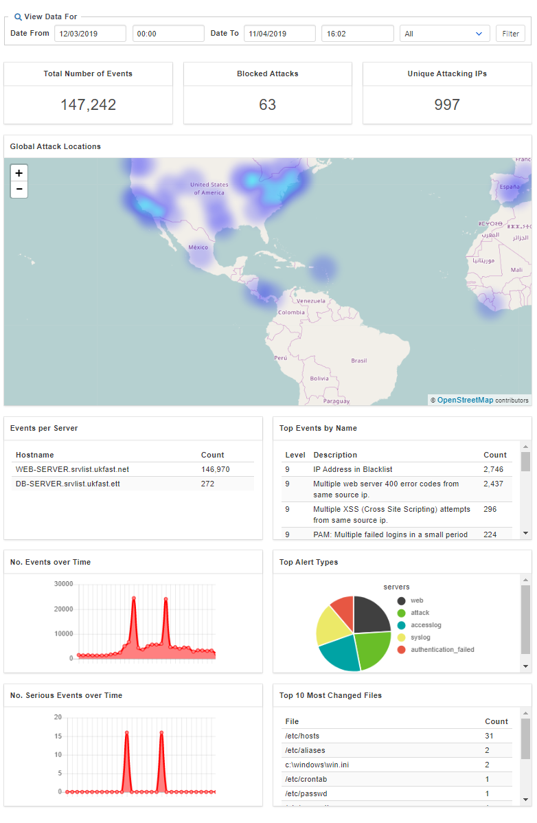
Task: Click the Level column header
Action: tap(295, 455)
